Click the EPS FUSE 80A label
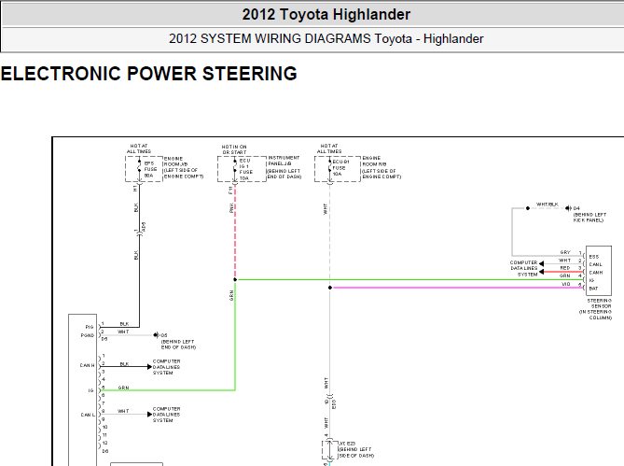The image size is (624, 466). (x=150, y=169)
